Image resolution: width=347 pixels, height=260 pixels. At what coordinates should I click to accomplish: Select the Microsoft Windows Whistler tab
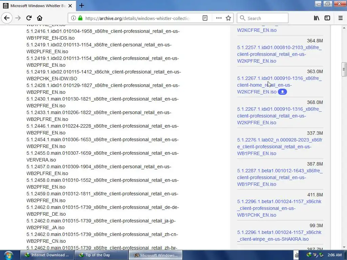[38, 6]
